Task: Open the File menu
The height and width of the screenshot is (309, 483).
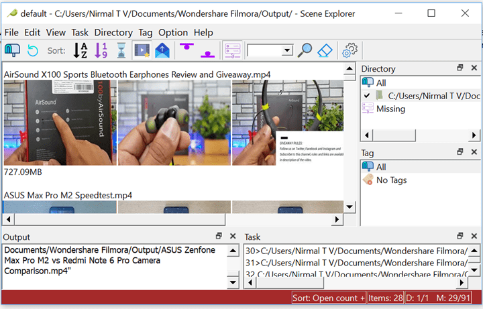Action: click(x=11, y=32)
